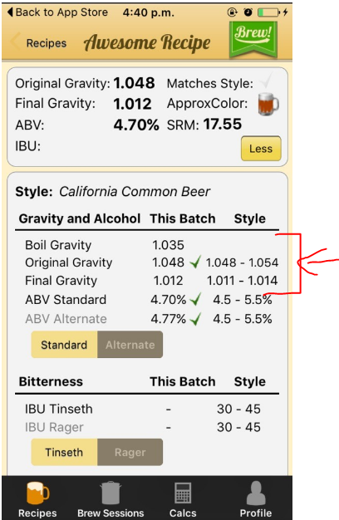Screen dimensions: 339x520
Task: Tap the Matches Style checkmark indicator
Action: point(266,80)
